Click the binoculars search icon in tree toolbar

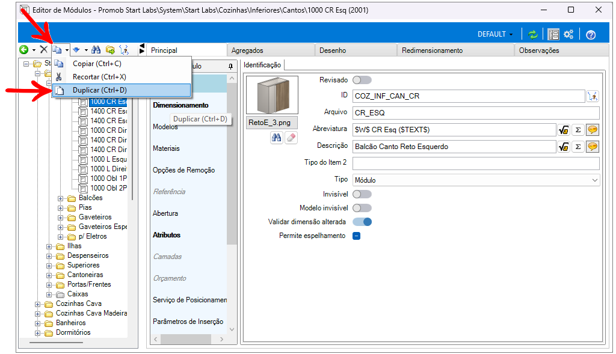96,50
